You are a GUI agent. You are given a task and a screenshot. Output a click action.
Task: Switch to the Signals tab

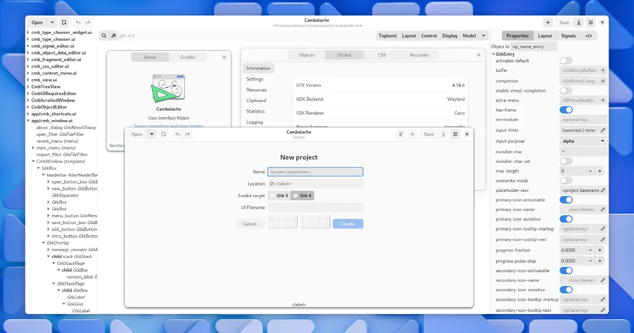[x=568, y=36]
